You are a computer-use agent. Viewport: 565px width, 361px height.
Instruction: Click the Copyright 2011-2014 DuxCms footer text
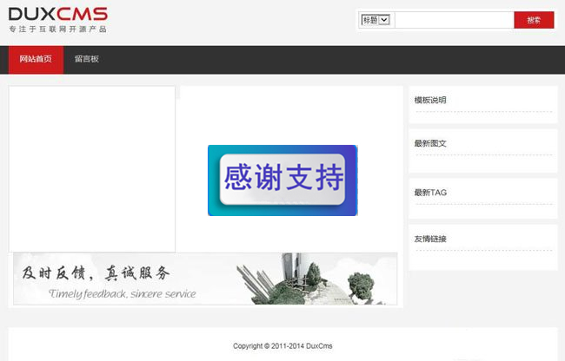282,346
